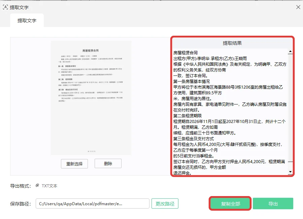Click the 提取文字 title icon
Screen dimensions: 303x219
click(5, 7)
